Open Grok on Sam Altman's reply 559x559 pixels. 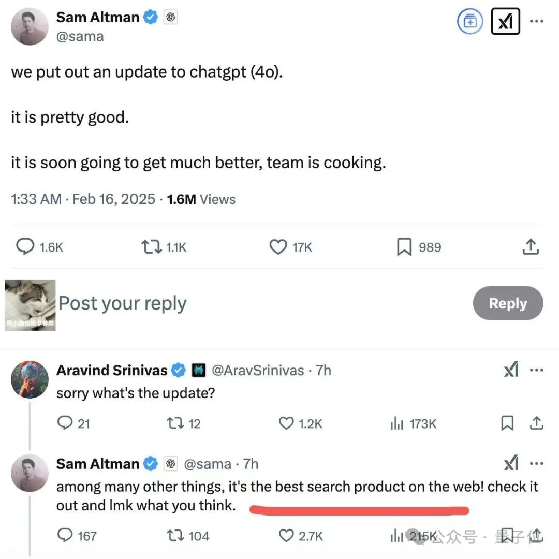[x=511, y=463]
